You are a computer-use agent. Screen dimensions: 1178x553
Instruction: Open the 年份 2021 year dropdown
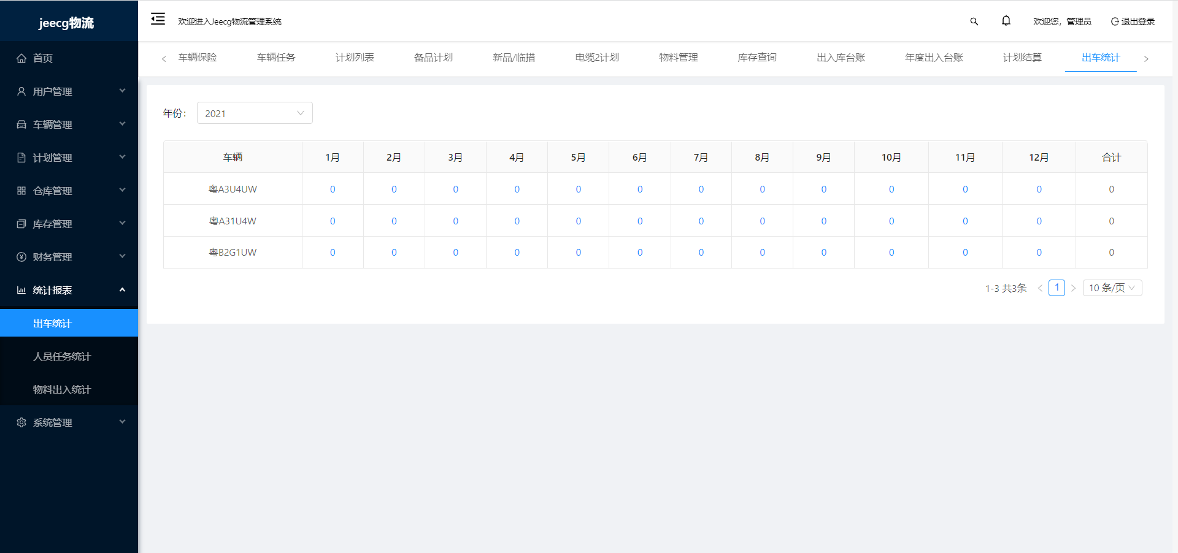point(255,113)
